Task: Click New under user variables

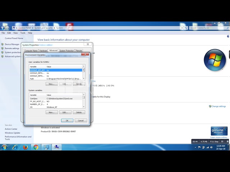Action: point(52,84)
